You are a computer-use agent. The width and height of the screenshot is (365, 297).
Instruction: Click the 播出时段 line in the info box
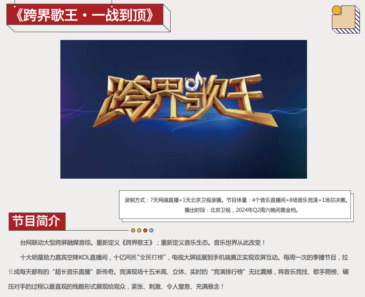click(241, 210)
